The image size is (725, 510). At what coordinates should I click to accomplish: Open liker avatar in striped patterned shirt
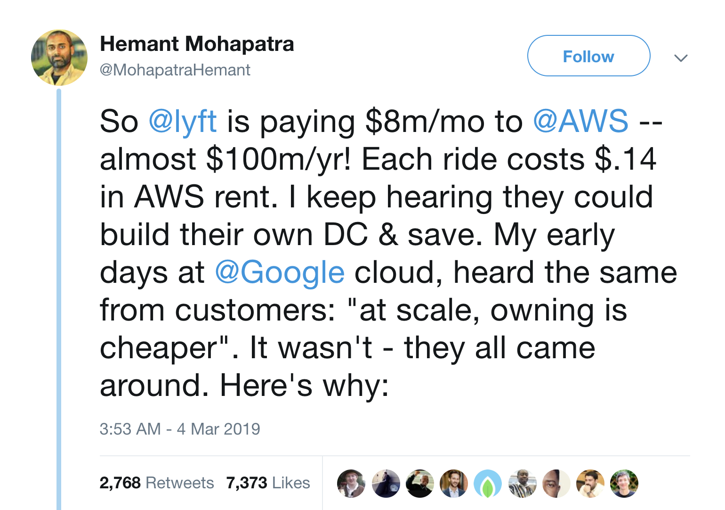coord(522,484)
